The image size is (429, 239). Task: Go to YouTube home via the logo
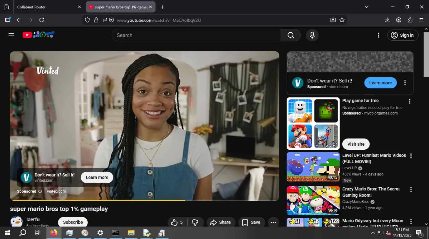pyautogui.click(x=39, y=35)
